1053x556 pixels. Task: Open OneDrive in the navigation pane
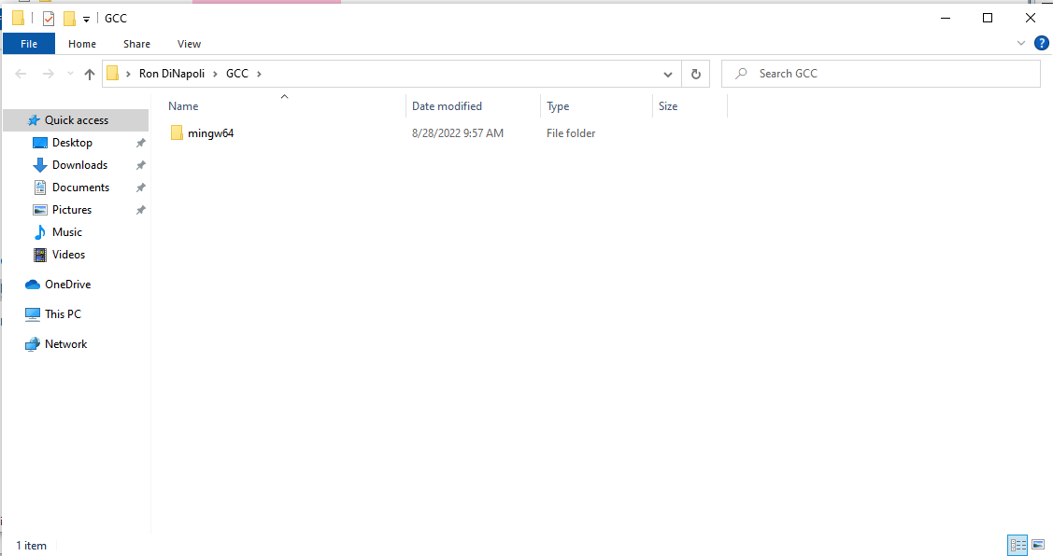(67, 285)
